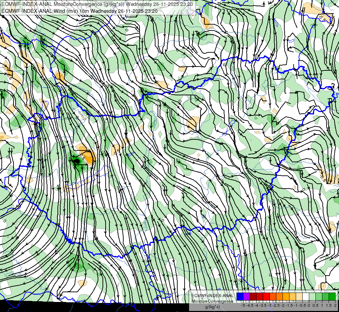Click the '-0.5' legend scale value

[302, 305]
